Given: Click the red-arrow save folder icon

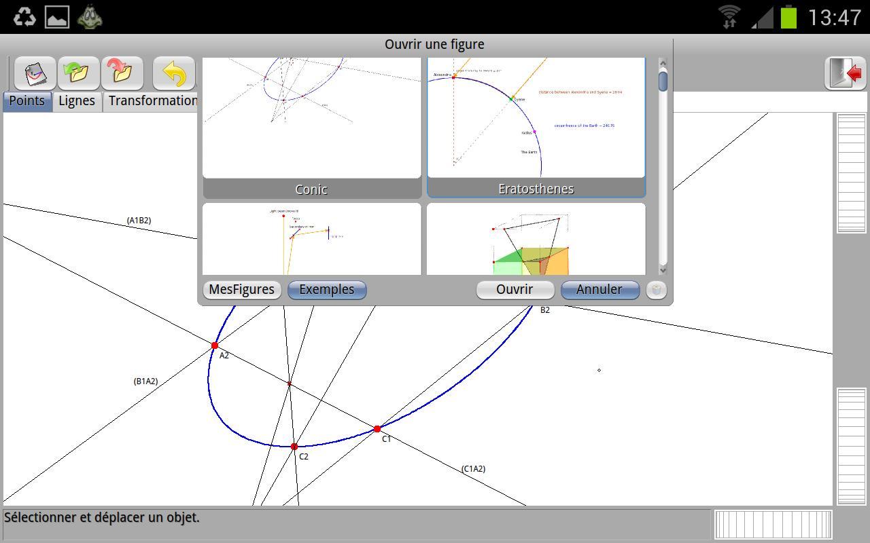Looking at the screenshot, I should click(122, 73).
